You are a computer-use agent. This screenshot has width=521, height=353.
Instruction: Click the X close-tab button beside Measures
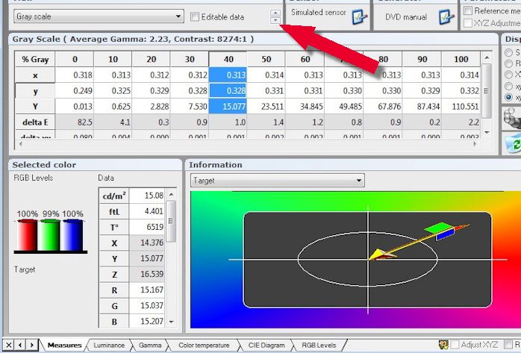point(9,345)
